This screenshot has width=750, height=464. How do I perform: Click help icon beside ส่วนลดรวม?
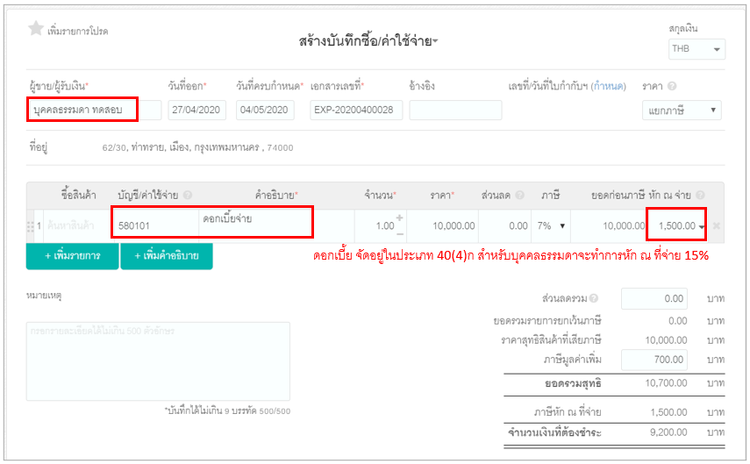pyautogui.click(x=594, y=298)
